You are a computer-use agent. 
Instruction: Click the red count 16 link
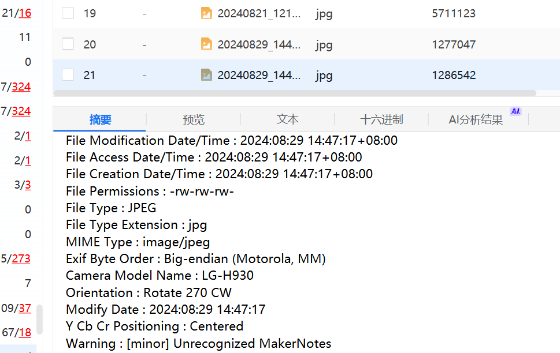tap(25, 13)
